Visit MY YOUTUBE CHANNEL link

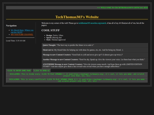tap(22, 35)
